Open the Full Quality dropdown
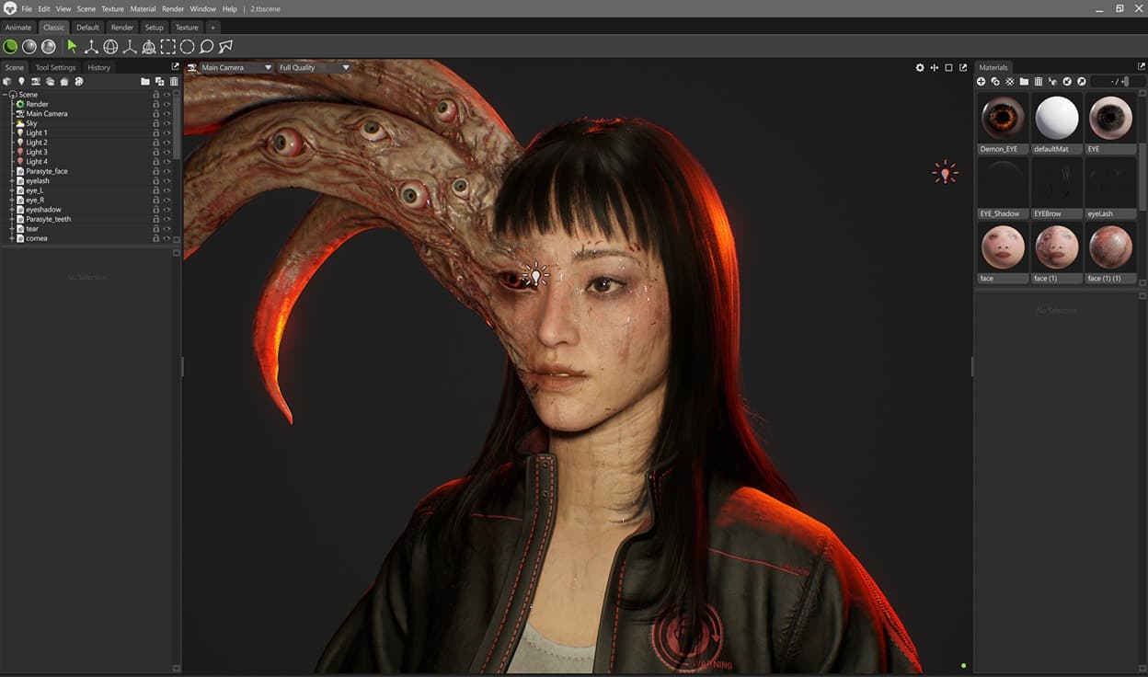 click(x=314, y=67)
